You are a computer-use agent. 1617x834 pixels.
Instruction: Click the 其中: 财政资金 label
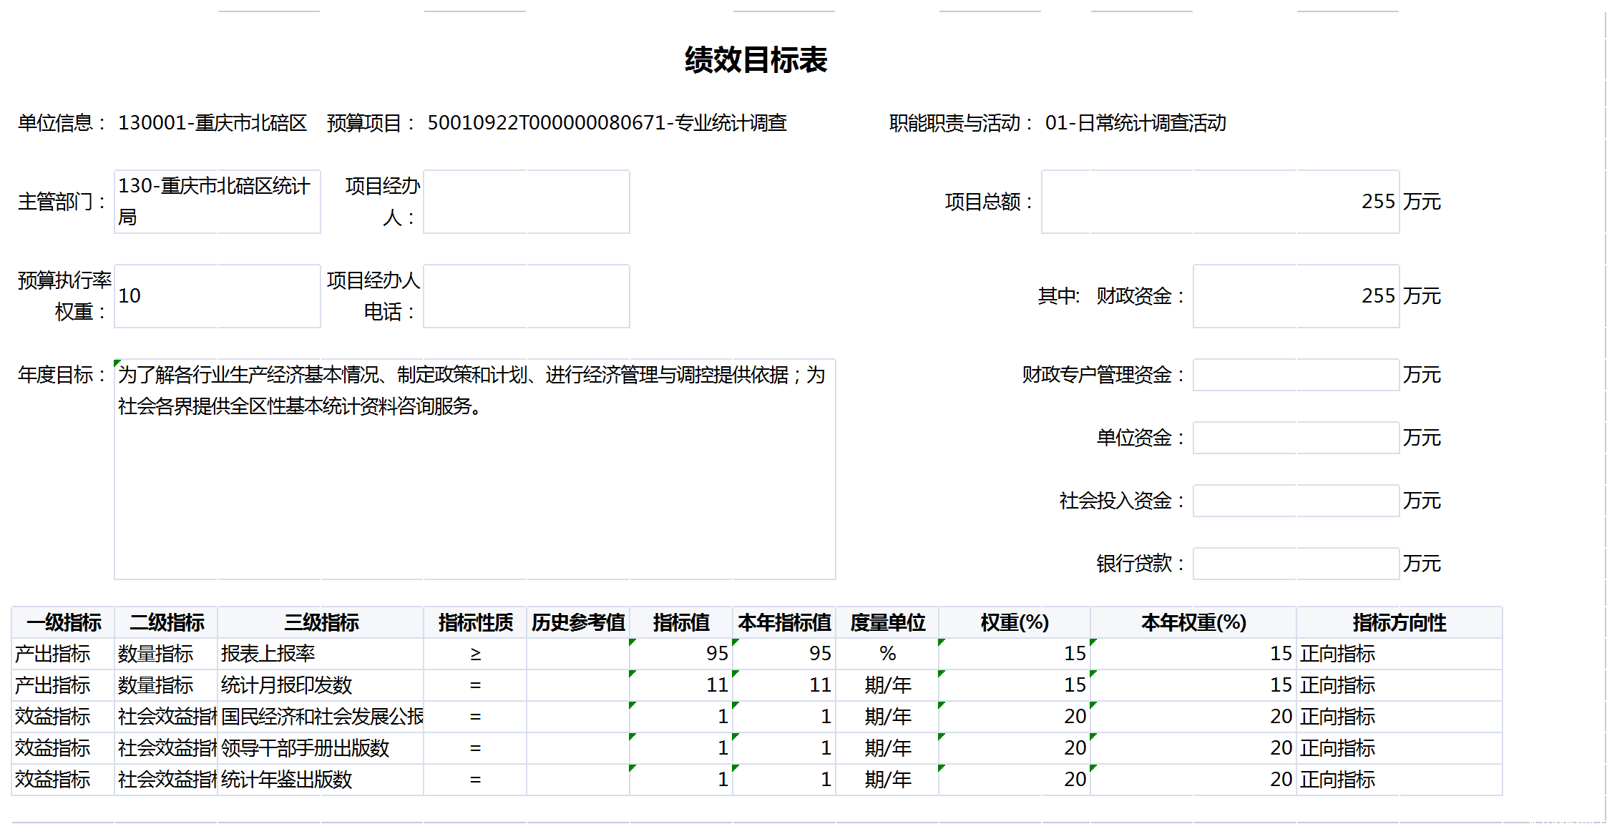tap(1111, 296)
